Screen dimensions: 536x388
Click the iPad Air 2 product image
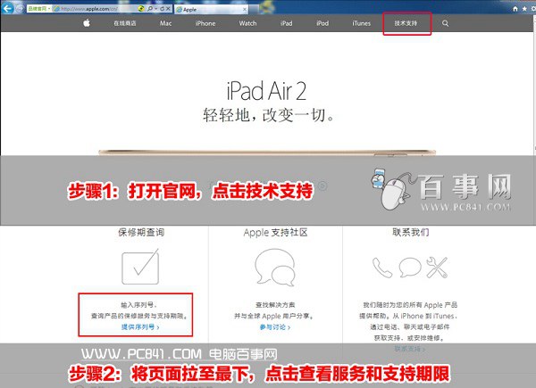coord(267,153)
